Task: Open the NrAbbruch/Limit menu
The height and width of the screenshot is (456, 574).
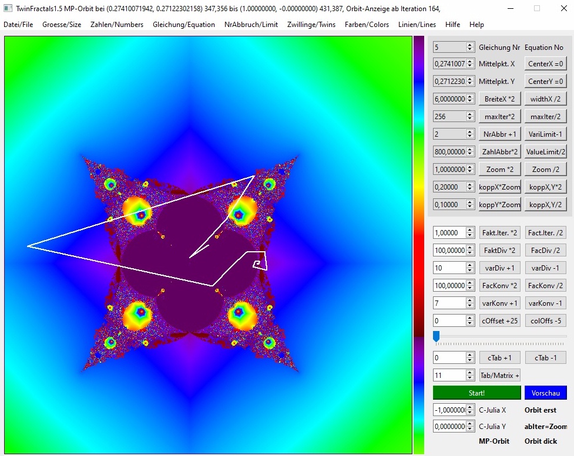Action: pyautogui.click(x=251, y=25)
